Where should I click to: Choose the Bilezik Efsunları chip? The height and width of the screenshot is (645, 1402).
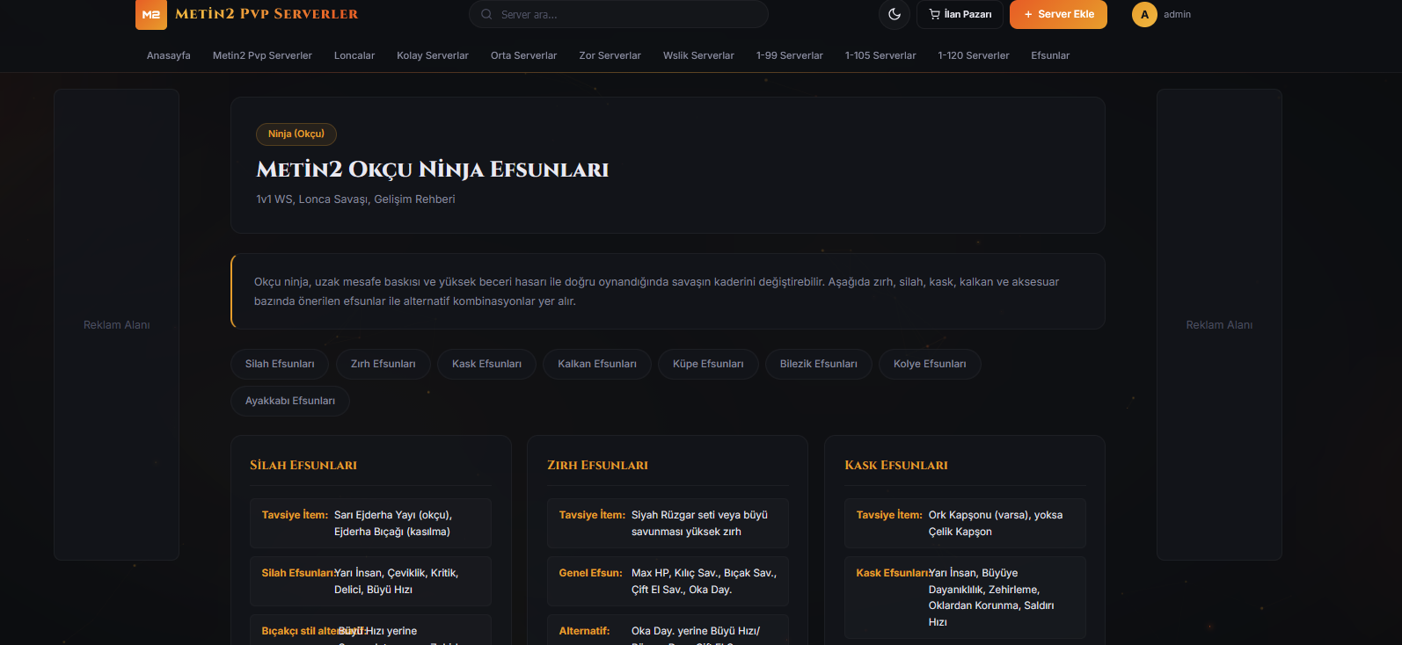tap(818, 364)
